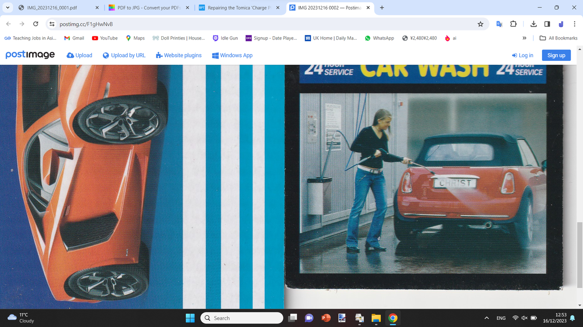This screenshot has height=327, width=583.
Task: Open the Windows App link
Action: coord(232,55)
